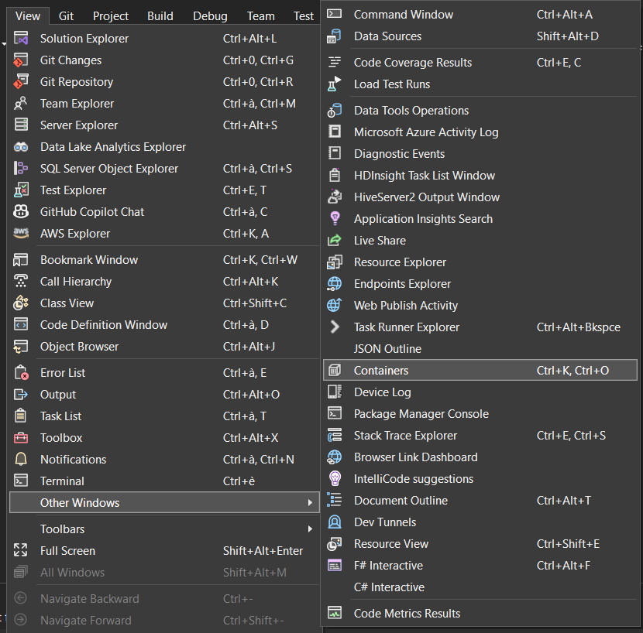
Task: Click the Server Explorer icon
Action: 21,125
